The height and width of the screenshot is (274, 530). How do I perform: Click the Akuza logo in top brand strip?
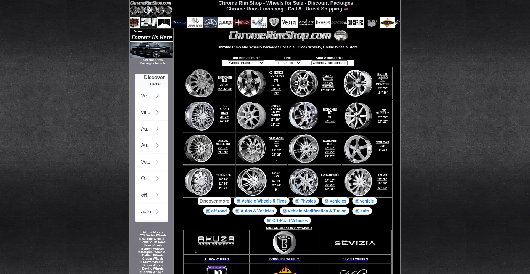[226, 23]
